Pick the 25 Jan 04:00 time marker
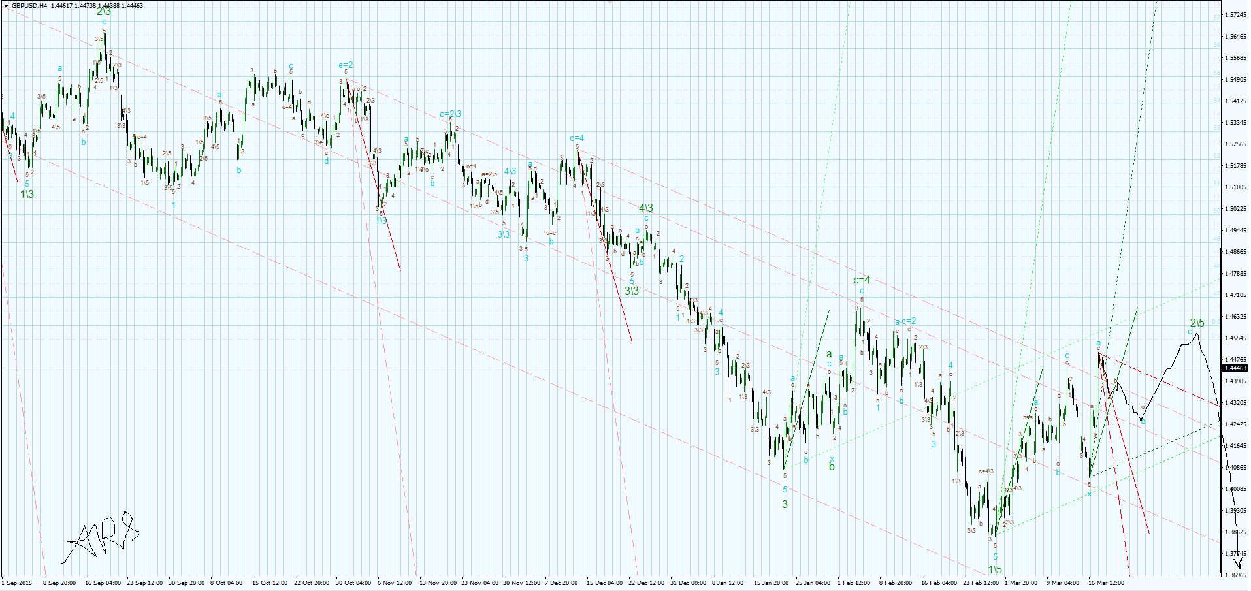 pyautogui.click(x=813, y=583)
